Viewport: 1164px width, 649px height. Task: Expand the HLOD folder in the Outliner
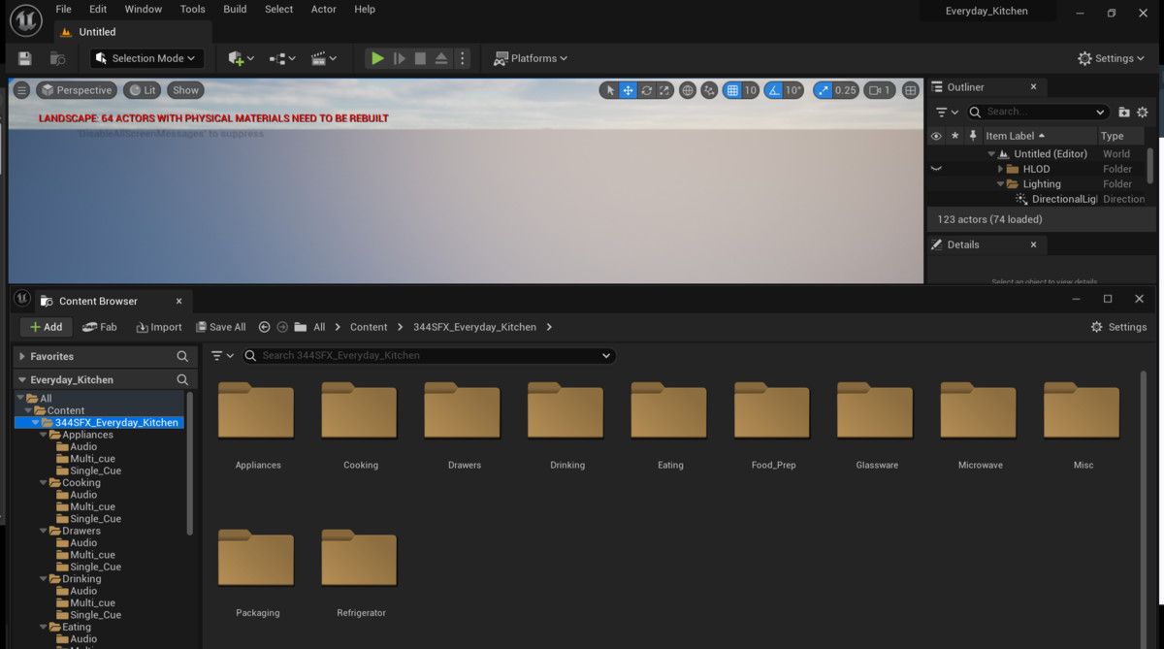coord(1001,169)
